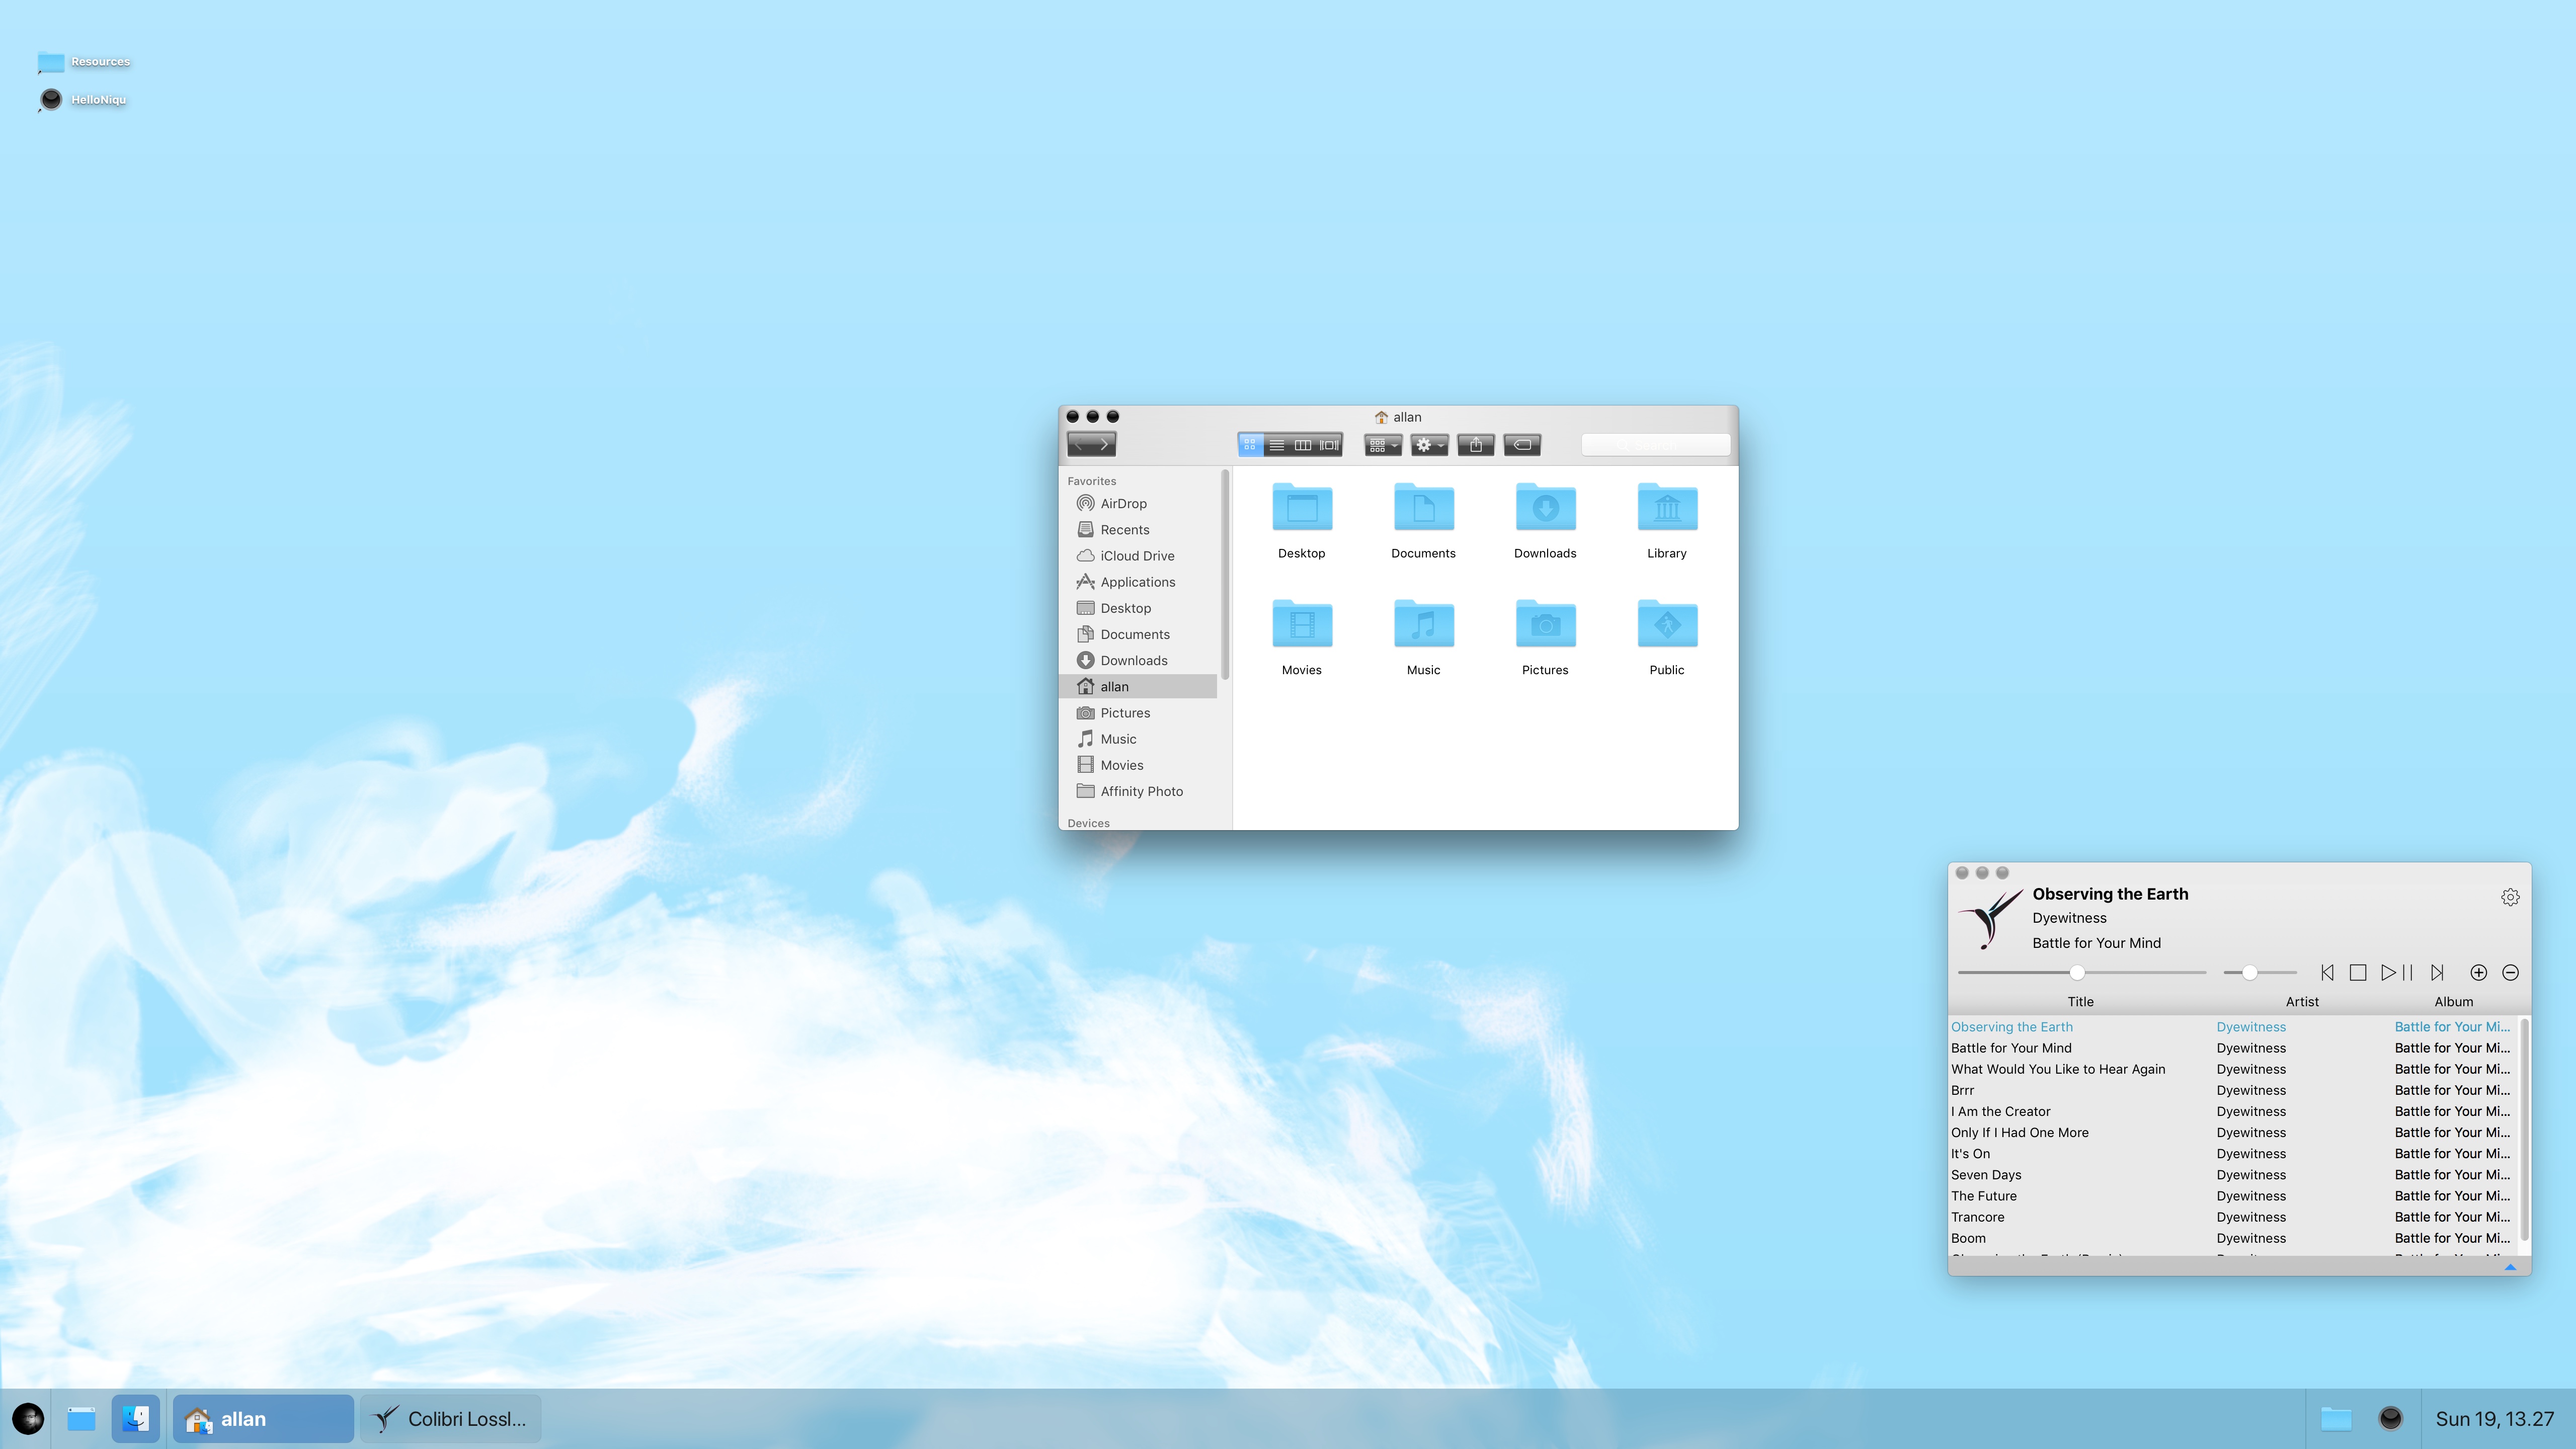Switch Finder to column view
This screenshot has width=2576, height=1449.
1303,445
